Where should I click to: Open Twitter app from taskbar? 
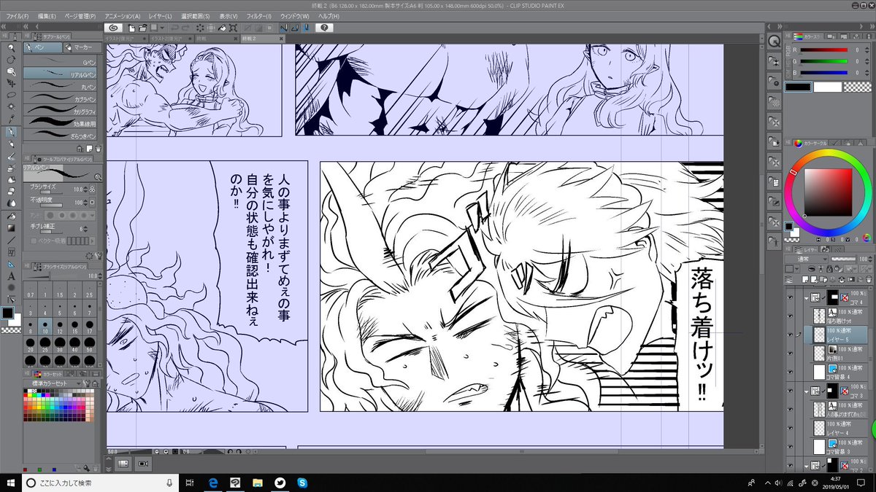[280, 483]
